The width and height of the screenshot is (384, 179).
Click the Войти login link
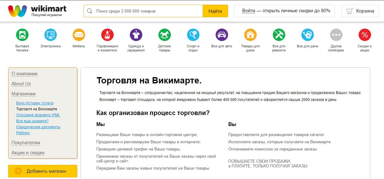tap(249, 11)
